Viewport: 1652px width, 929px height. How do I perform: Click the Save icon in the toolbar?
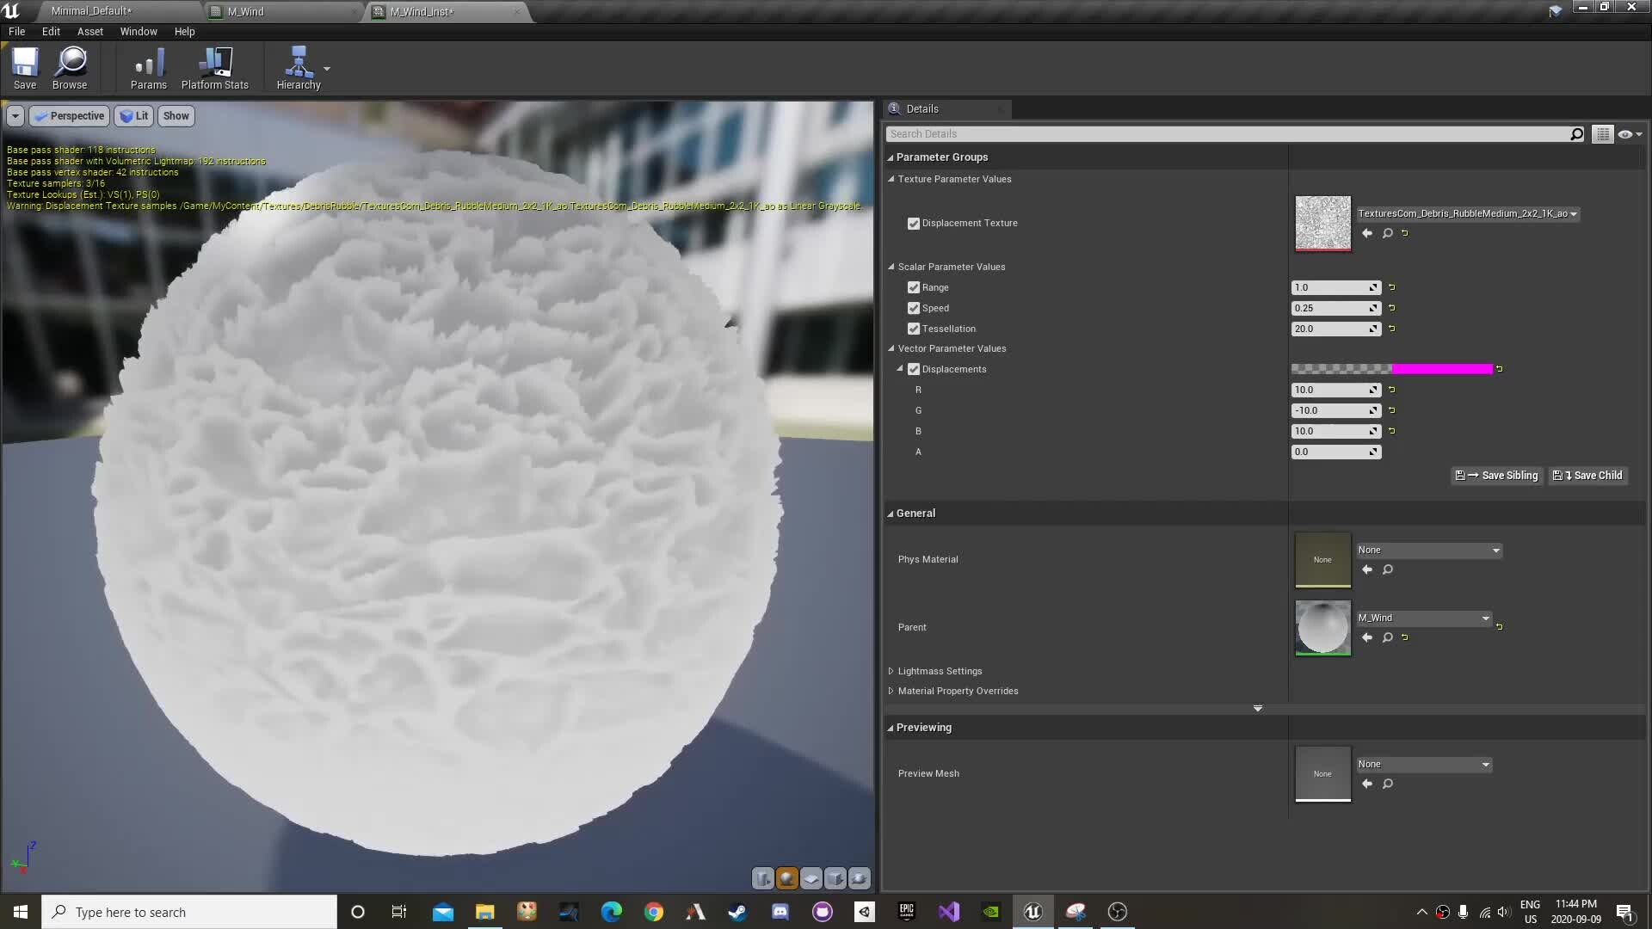[x=24, y=67]
